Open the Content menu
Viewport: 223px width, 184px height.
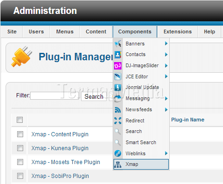[96, 32]
